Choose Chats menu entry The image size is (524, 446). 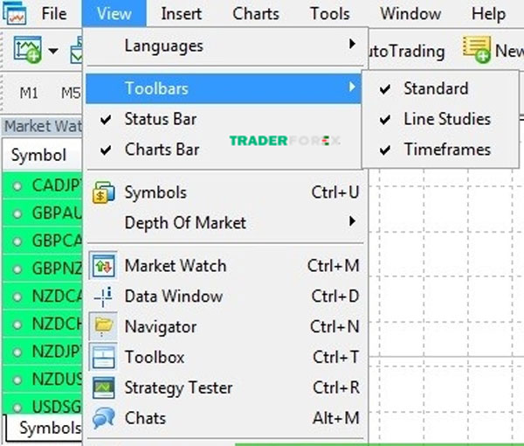[x=224, y=418]
